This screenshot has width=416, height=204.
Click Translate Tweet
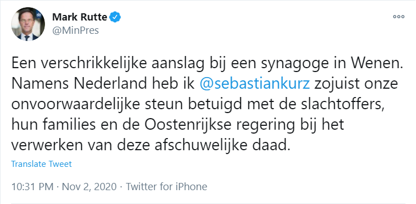42,164
